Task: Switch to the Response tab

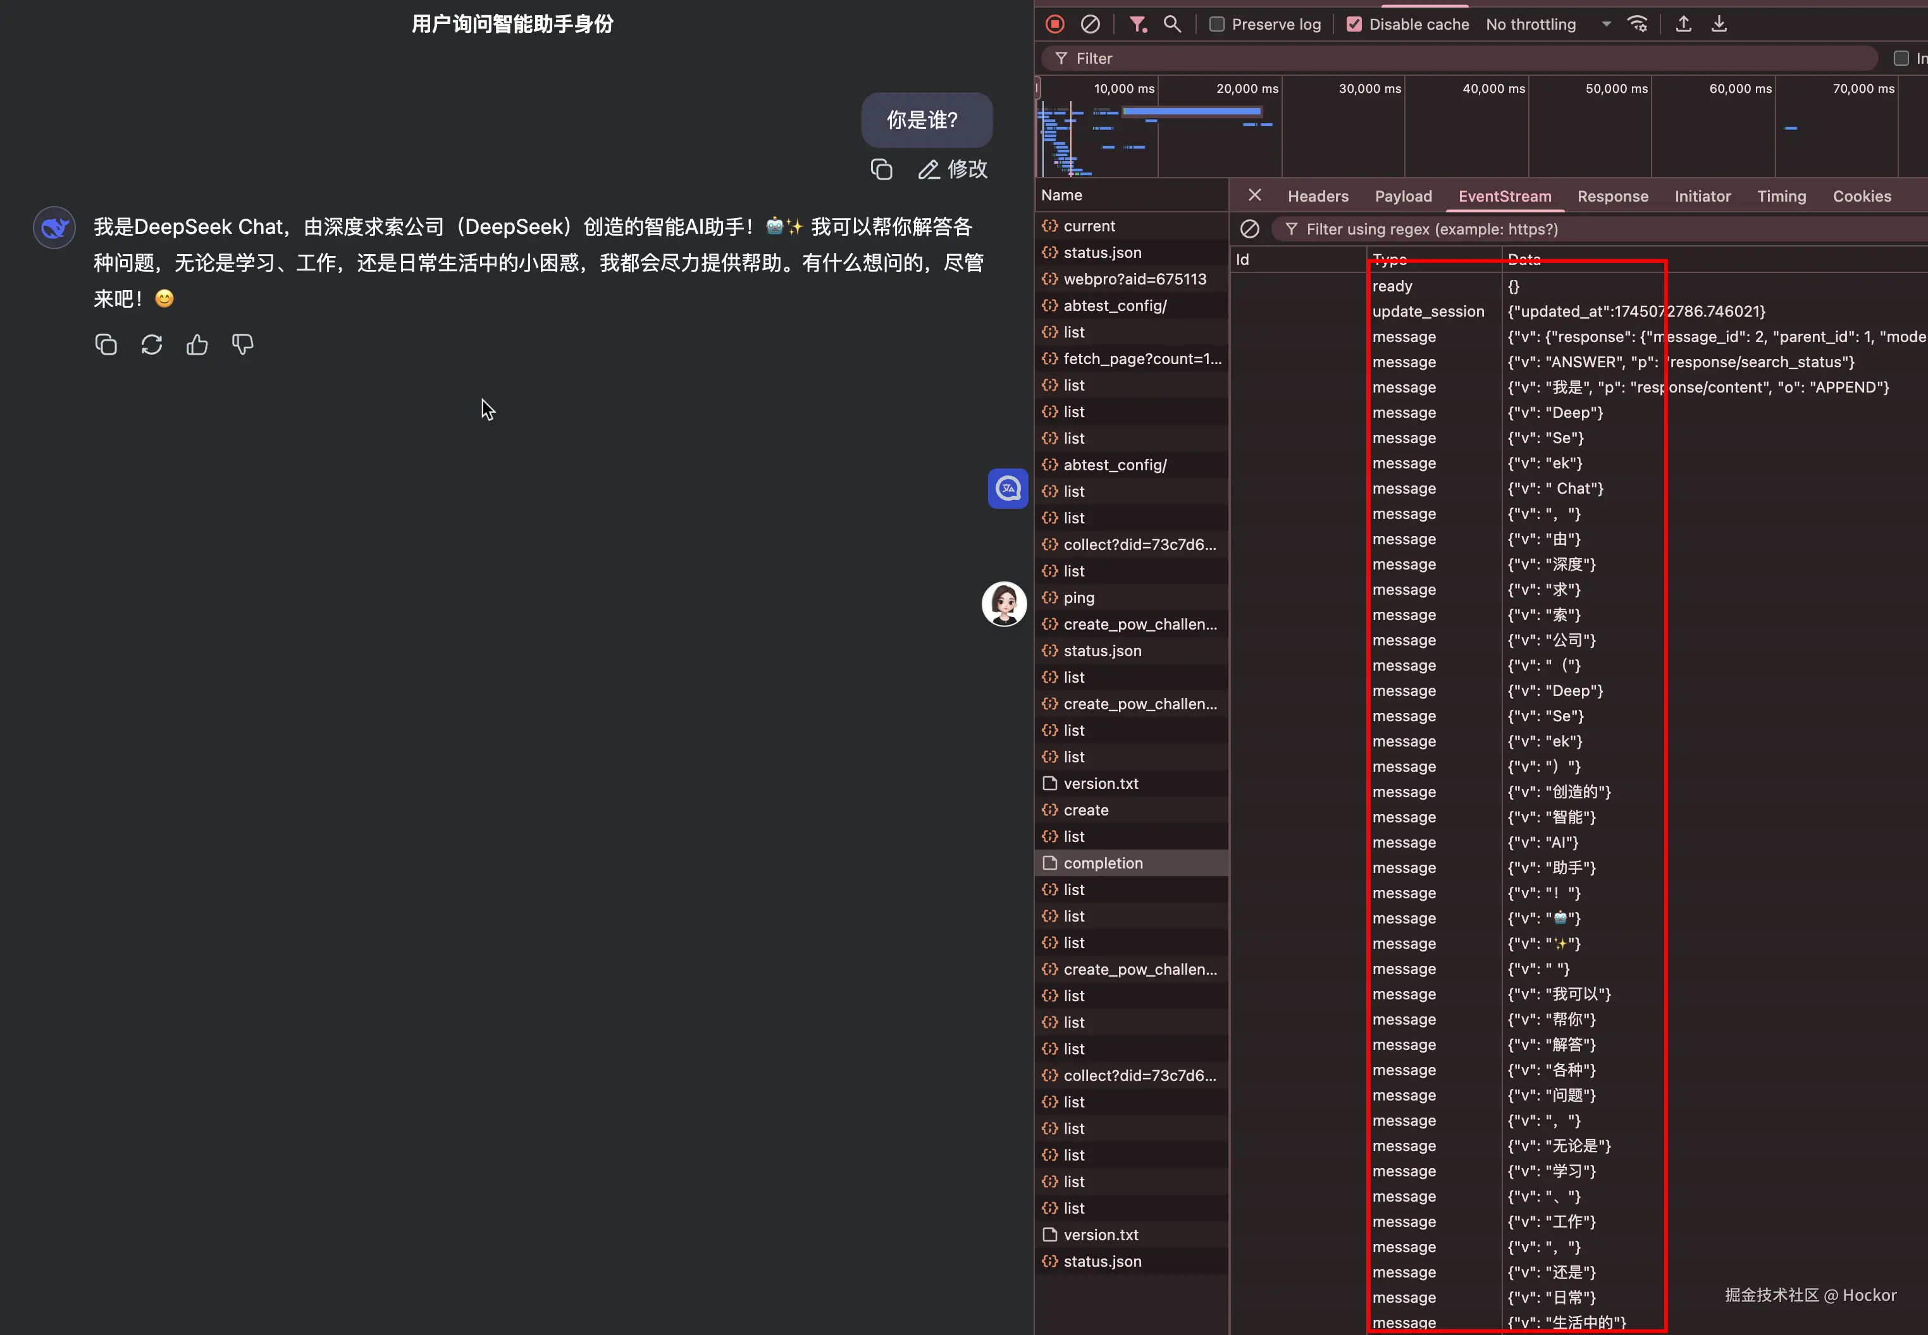Action: point(1612,196)
